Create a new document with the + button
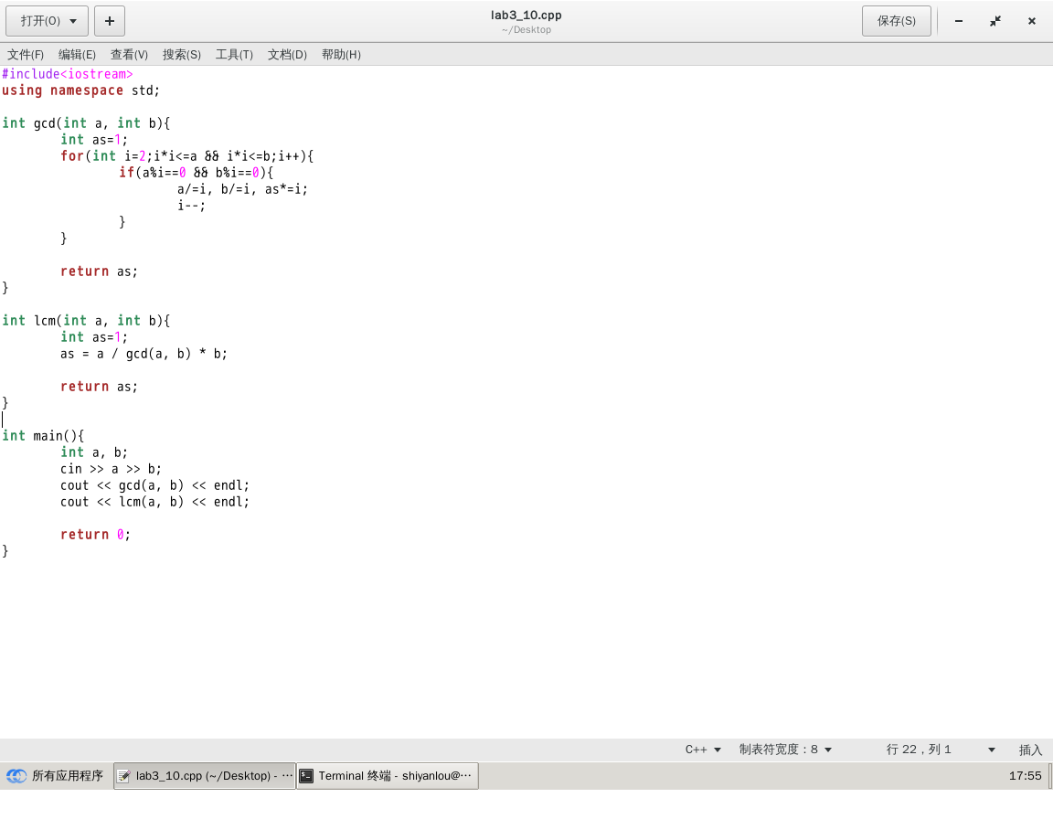This screenshot has height=819, width=1053. [109, 20]
